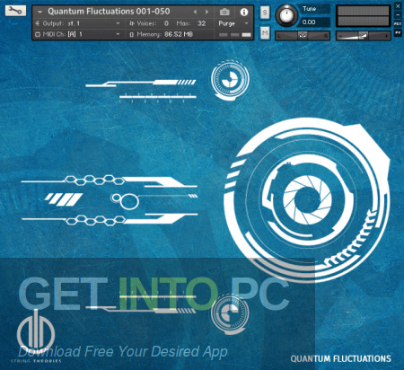Mute the instrument with M button
Image resolution: width=404 pixels, height=370 pixels.
[x=265, y=32]
